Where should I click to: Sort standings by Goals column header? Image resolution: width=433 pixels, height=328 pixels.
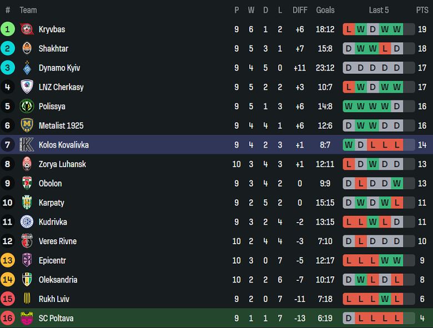point(325,10)
